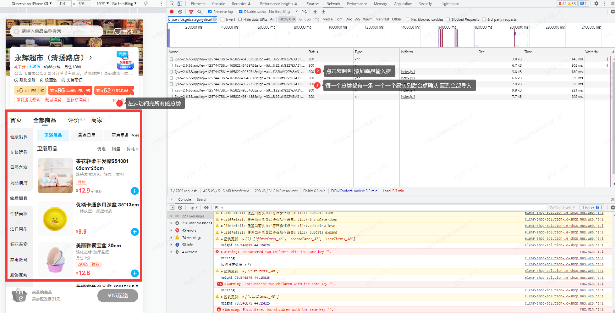Open network search magnifier icon
The image size is (615, 313).
pyautogui.click(x=200, y=12)
